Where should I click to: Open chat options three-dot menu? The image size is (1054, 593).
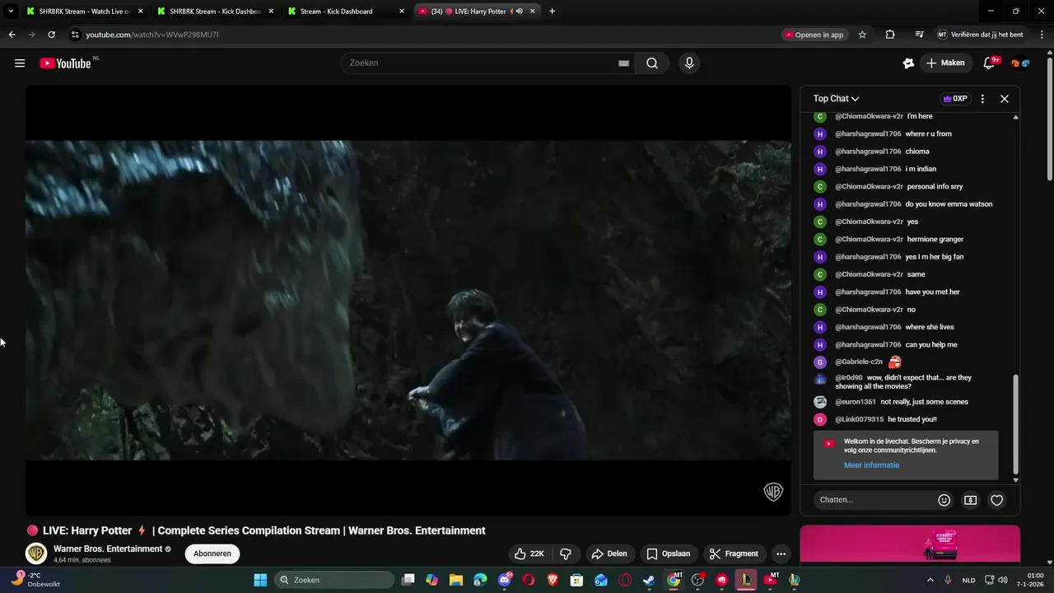coord(982,99)
